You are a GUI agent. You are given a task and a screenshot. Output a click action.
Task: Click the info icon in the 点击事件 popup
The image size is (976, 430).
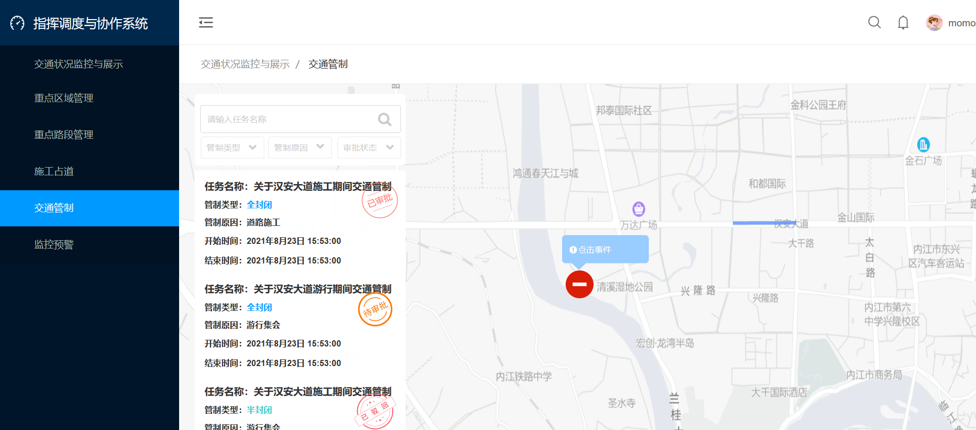pyautogui.click(x=573, y=250)
